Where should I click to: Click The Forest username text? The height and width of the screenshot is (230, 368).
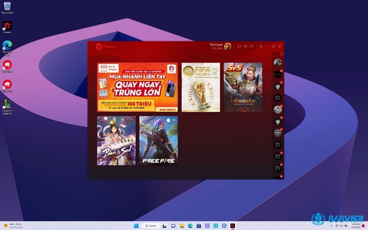pyautogui.click(x=216, y=45)
